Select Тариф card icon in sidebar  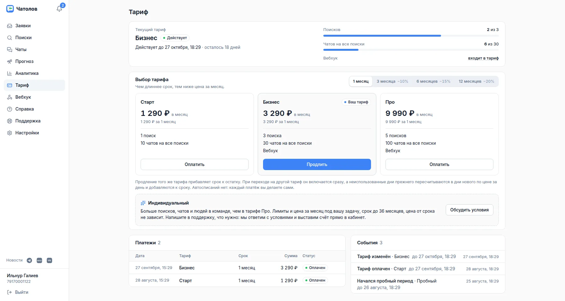pyautogui.click(x=10, y=85)
